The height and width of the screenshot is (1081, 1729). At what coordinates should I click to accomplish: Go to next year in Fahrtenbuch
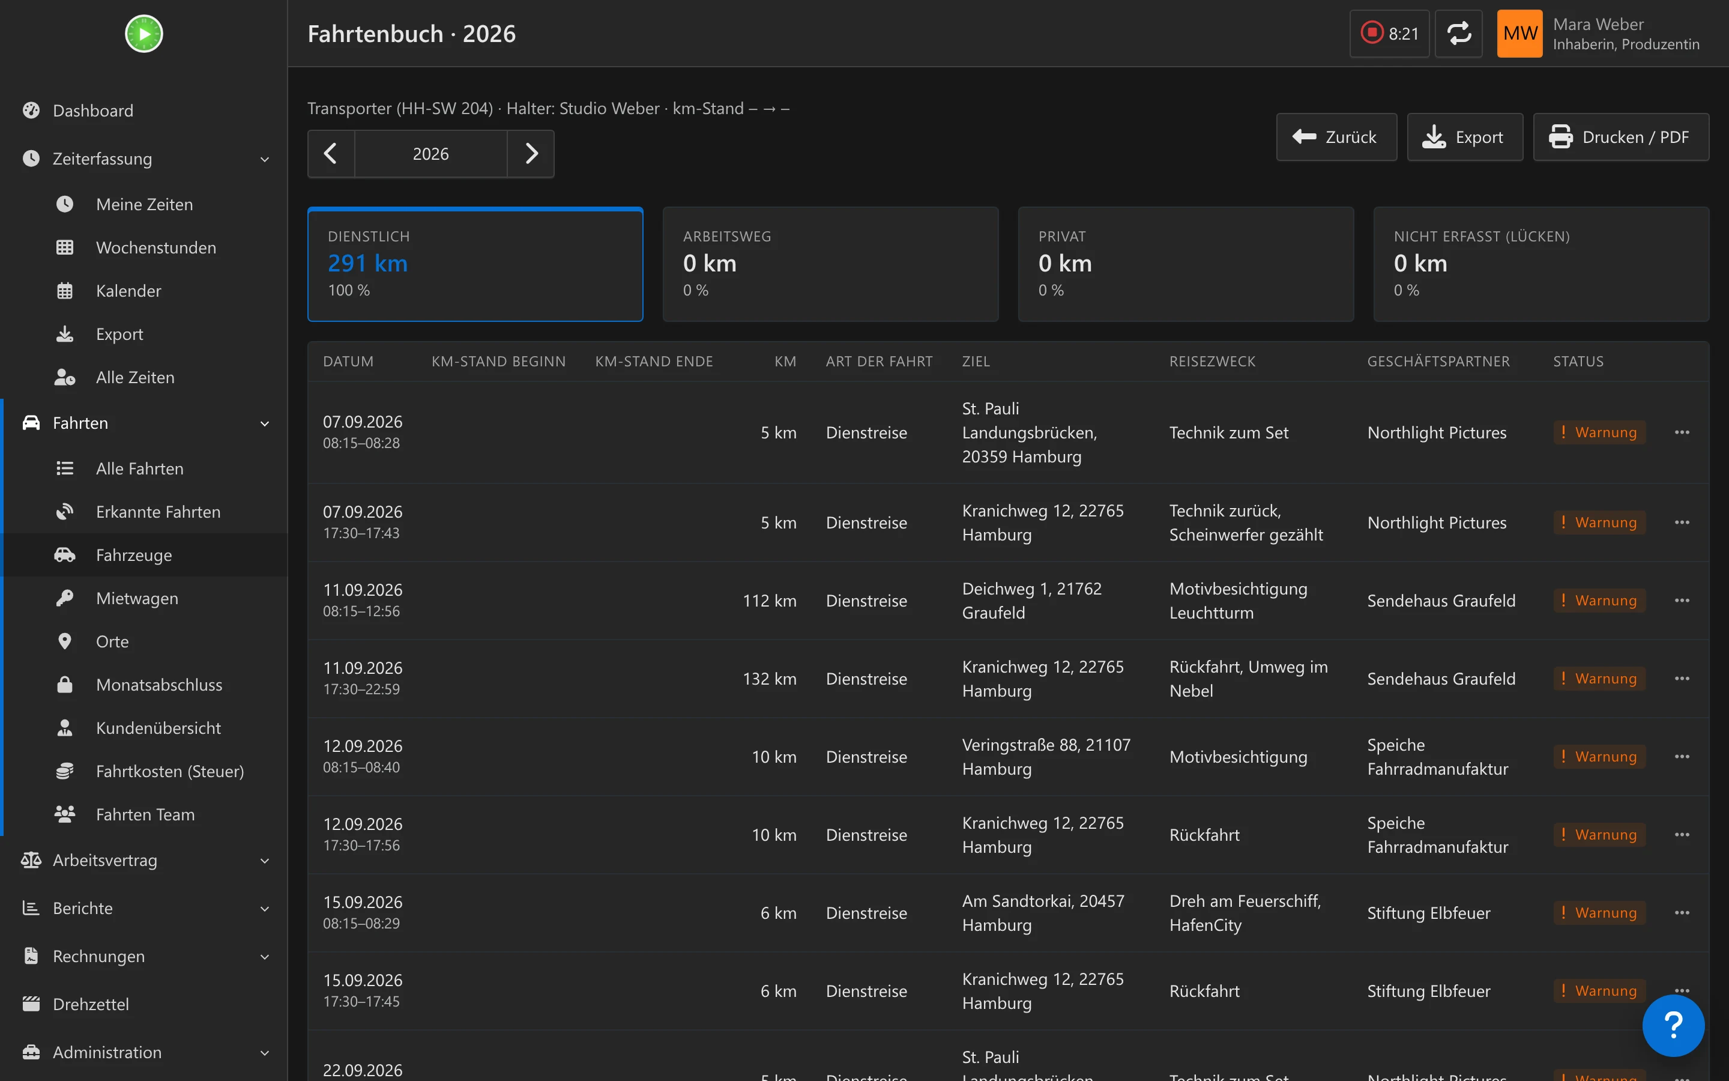point(531,154)
